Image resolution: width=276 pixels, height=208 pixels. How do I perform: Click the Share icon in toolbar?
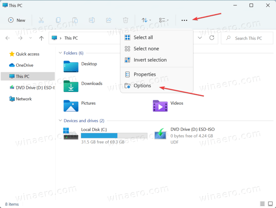click(109, 20)
